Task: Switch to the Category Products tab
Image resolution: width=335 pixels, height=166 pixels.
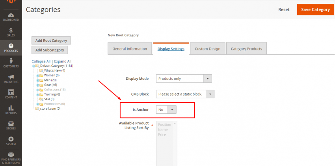Action: click(x=246, y=49)
